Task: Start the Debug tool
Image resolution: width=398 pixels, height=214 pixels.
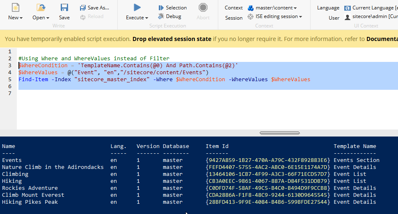Action: coord(169,16)
